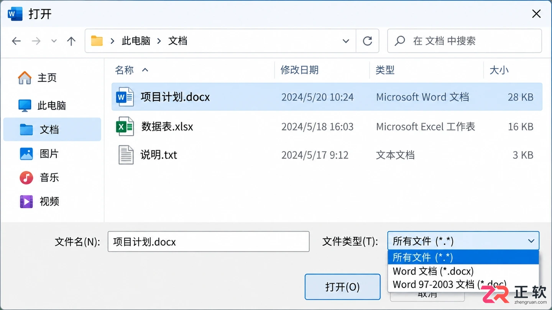Click the 文件名(N) input field

coord(209,241)
